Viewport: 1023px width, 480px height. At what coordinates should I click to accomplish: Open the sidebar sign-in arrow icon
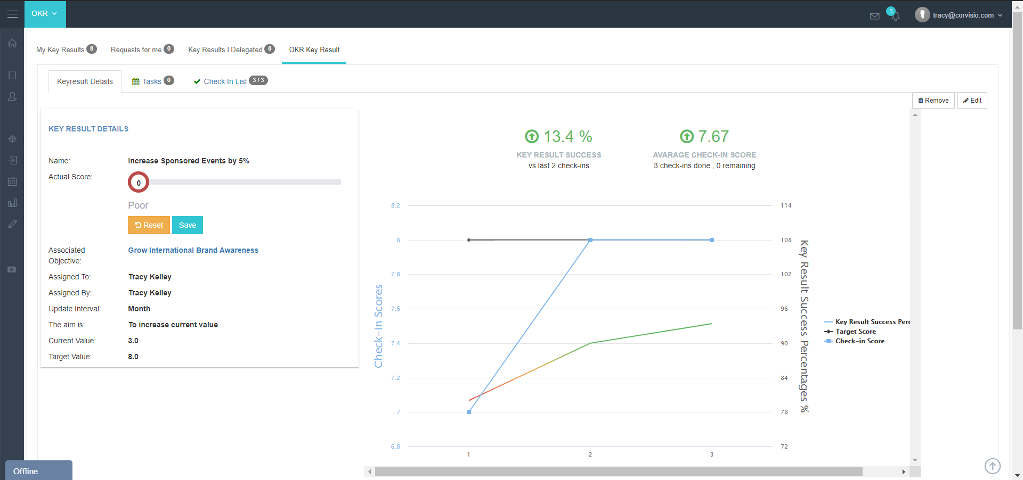[x=12, y=160]
